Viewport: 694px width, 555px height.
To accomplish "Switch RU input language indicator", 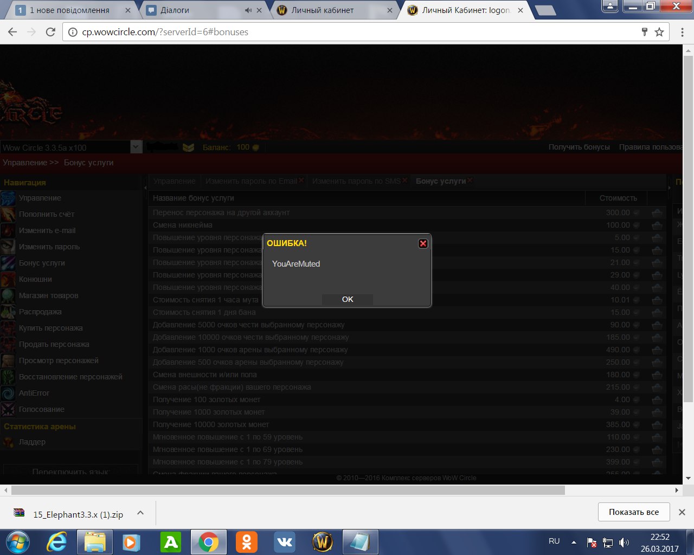I will tap(554, 541).
